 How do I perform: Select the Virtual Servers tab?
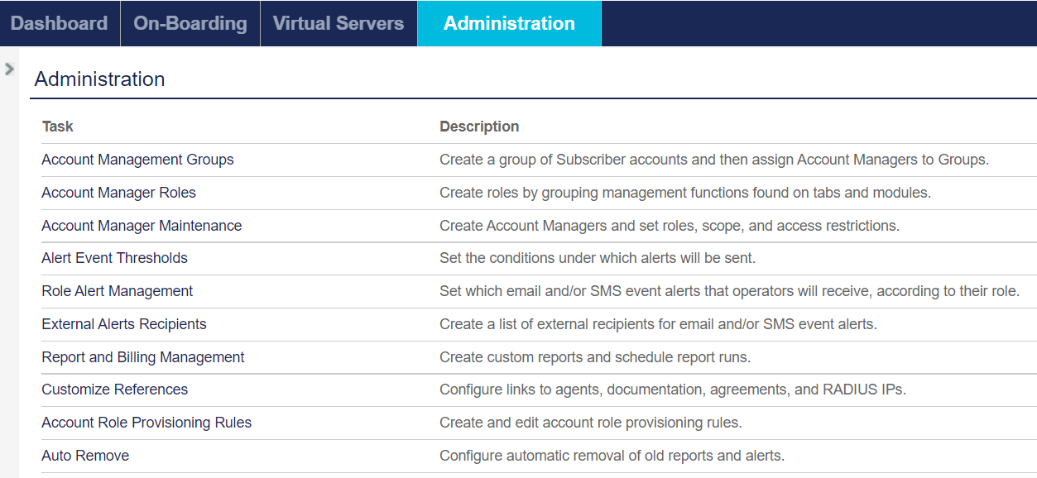[338, 23]
